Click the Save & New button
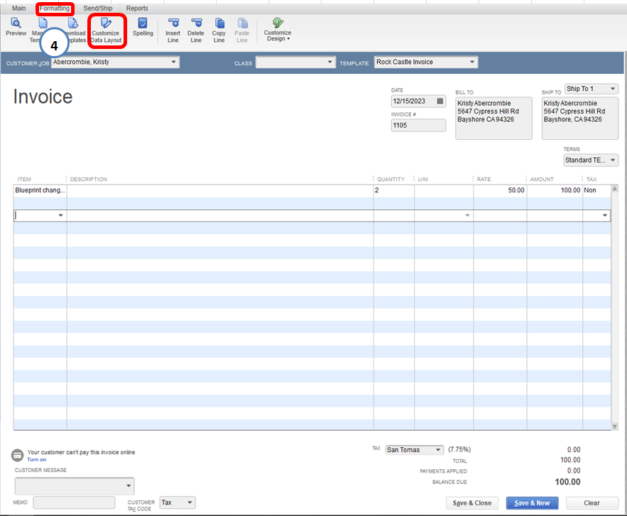The height and width of the screenshot is (516, 627). (532, 503)
